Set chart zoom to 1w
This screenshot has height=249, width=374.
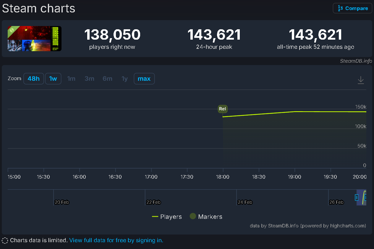[x=53, y=79]
